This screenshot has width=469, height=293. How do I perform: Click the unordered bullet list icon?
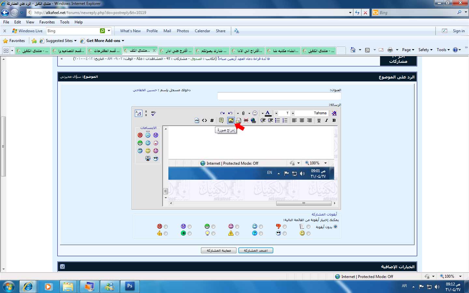(x=277, y=120)
